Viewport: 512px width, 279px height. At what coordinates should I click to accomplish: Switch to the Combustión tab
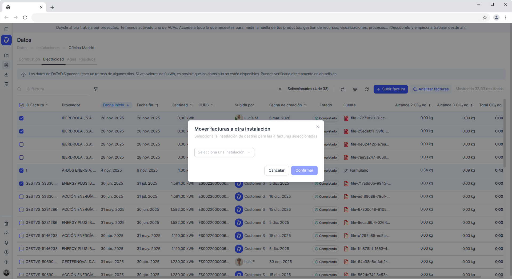[29, 59]
